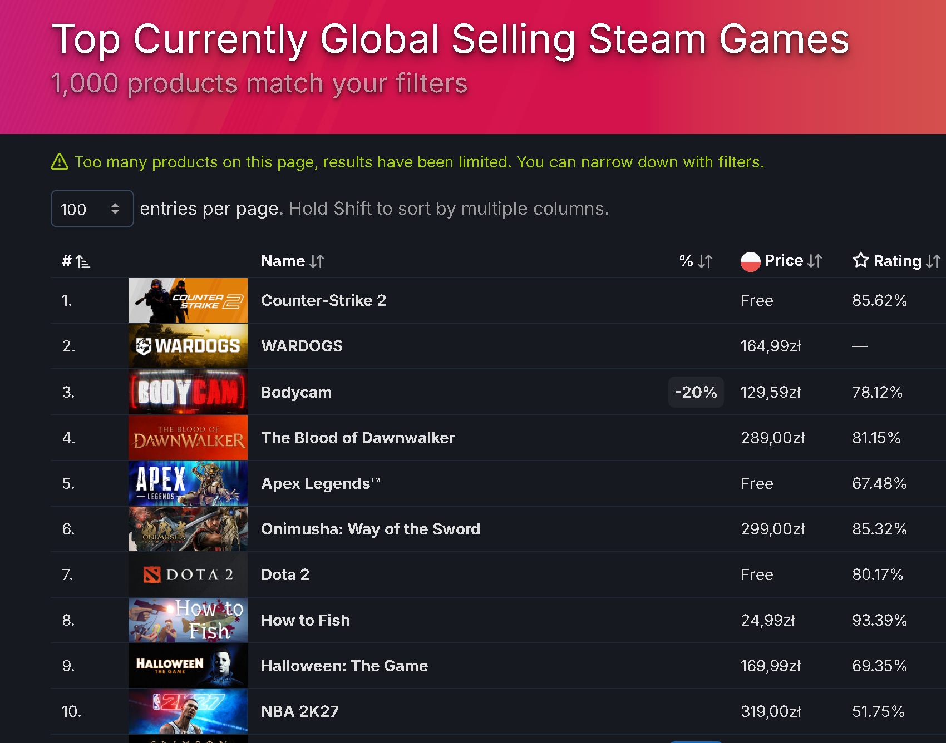The height and width of the screenshot is (743, 946).
Task: Click the Poland flag Price icon
Action: coord(750,261)
